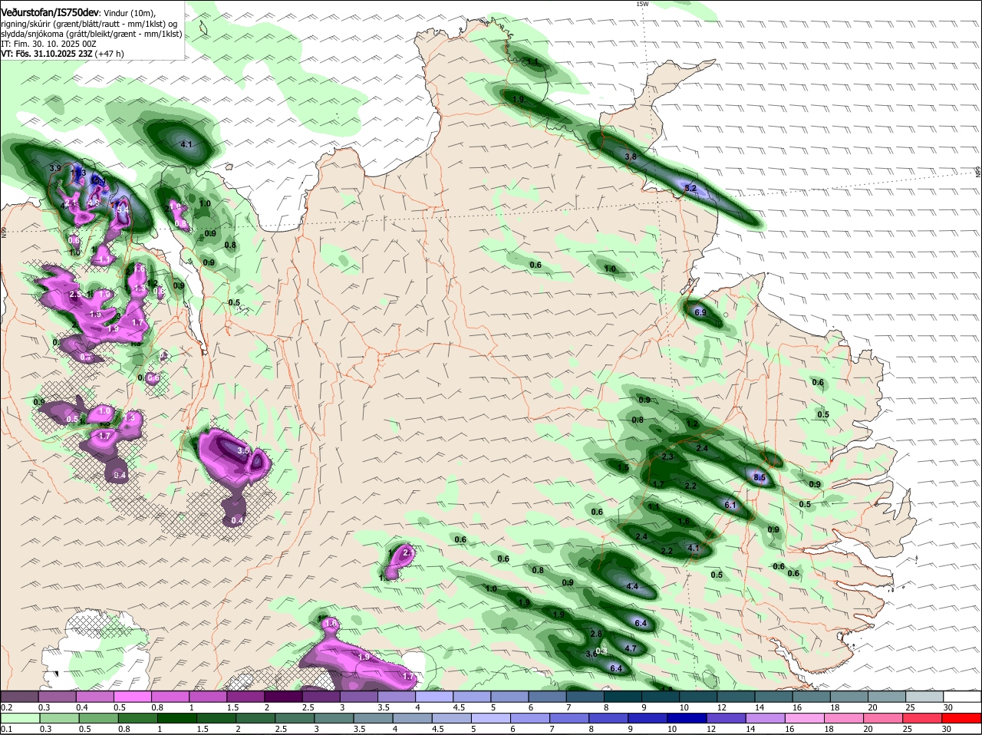982x735 pixels.
Task: Click the 'IT: Fim. 30. 10. 2025 00Z' line
Action: [x=48, y=44]
